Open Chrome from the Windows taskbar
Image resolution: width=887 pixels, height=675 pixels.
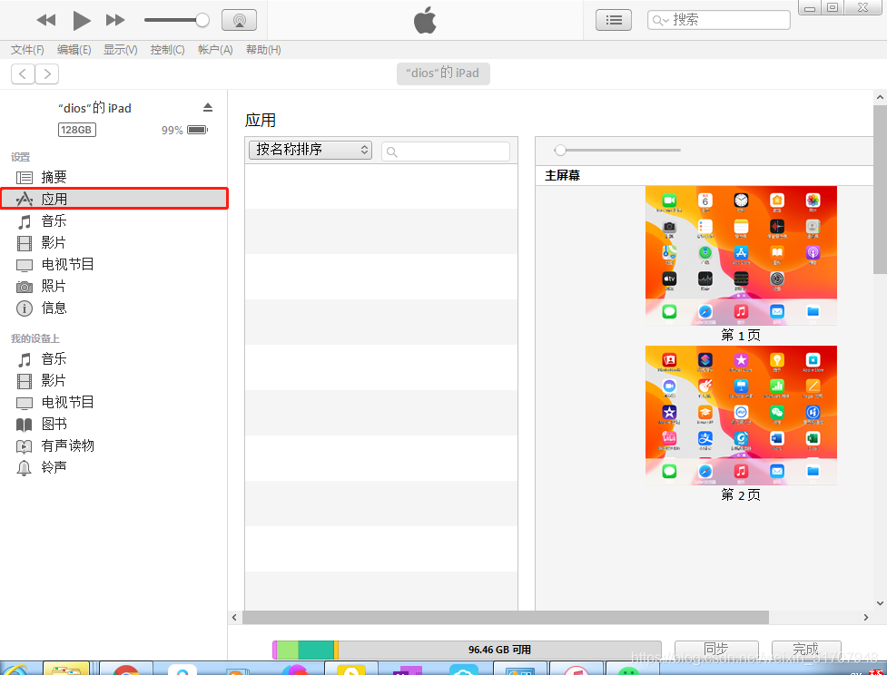pyautogui.click(x=125, y=669)
